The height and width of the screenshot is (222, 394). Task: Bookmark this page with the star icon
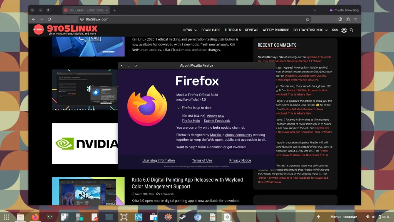pyautogui.click(x=307, y=19)
